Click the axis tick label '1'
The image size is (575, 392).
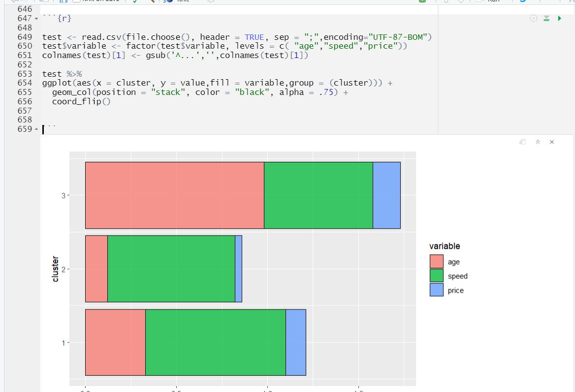(64, 343)
